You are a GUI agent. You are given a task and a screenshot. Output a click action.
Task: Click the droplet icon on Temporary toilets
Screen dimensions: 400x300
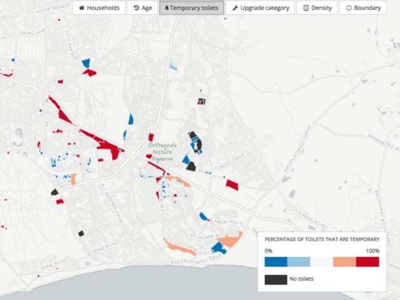coord(167,8)
